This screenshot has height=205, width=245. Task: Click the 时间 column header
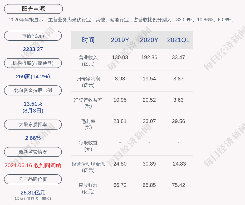click(88, 40)
